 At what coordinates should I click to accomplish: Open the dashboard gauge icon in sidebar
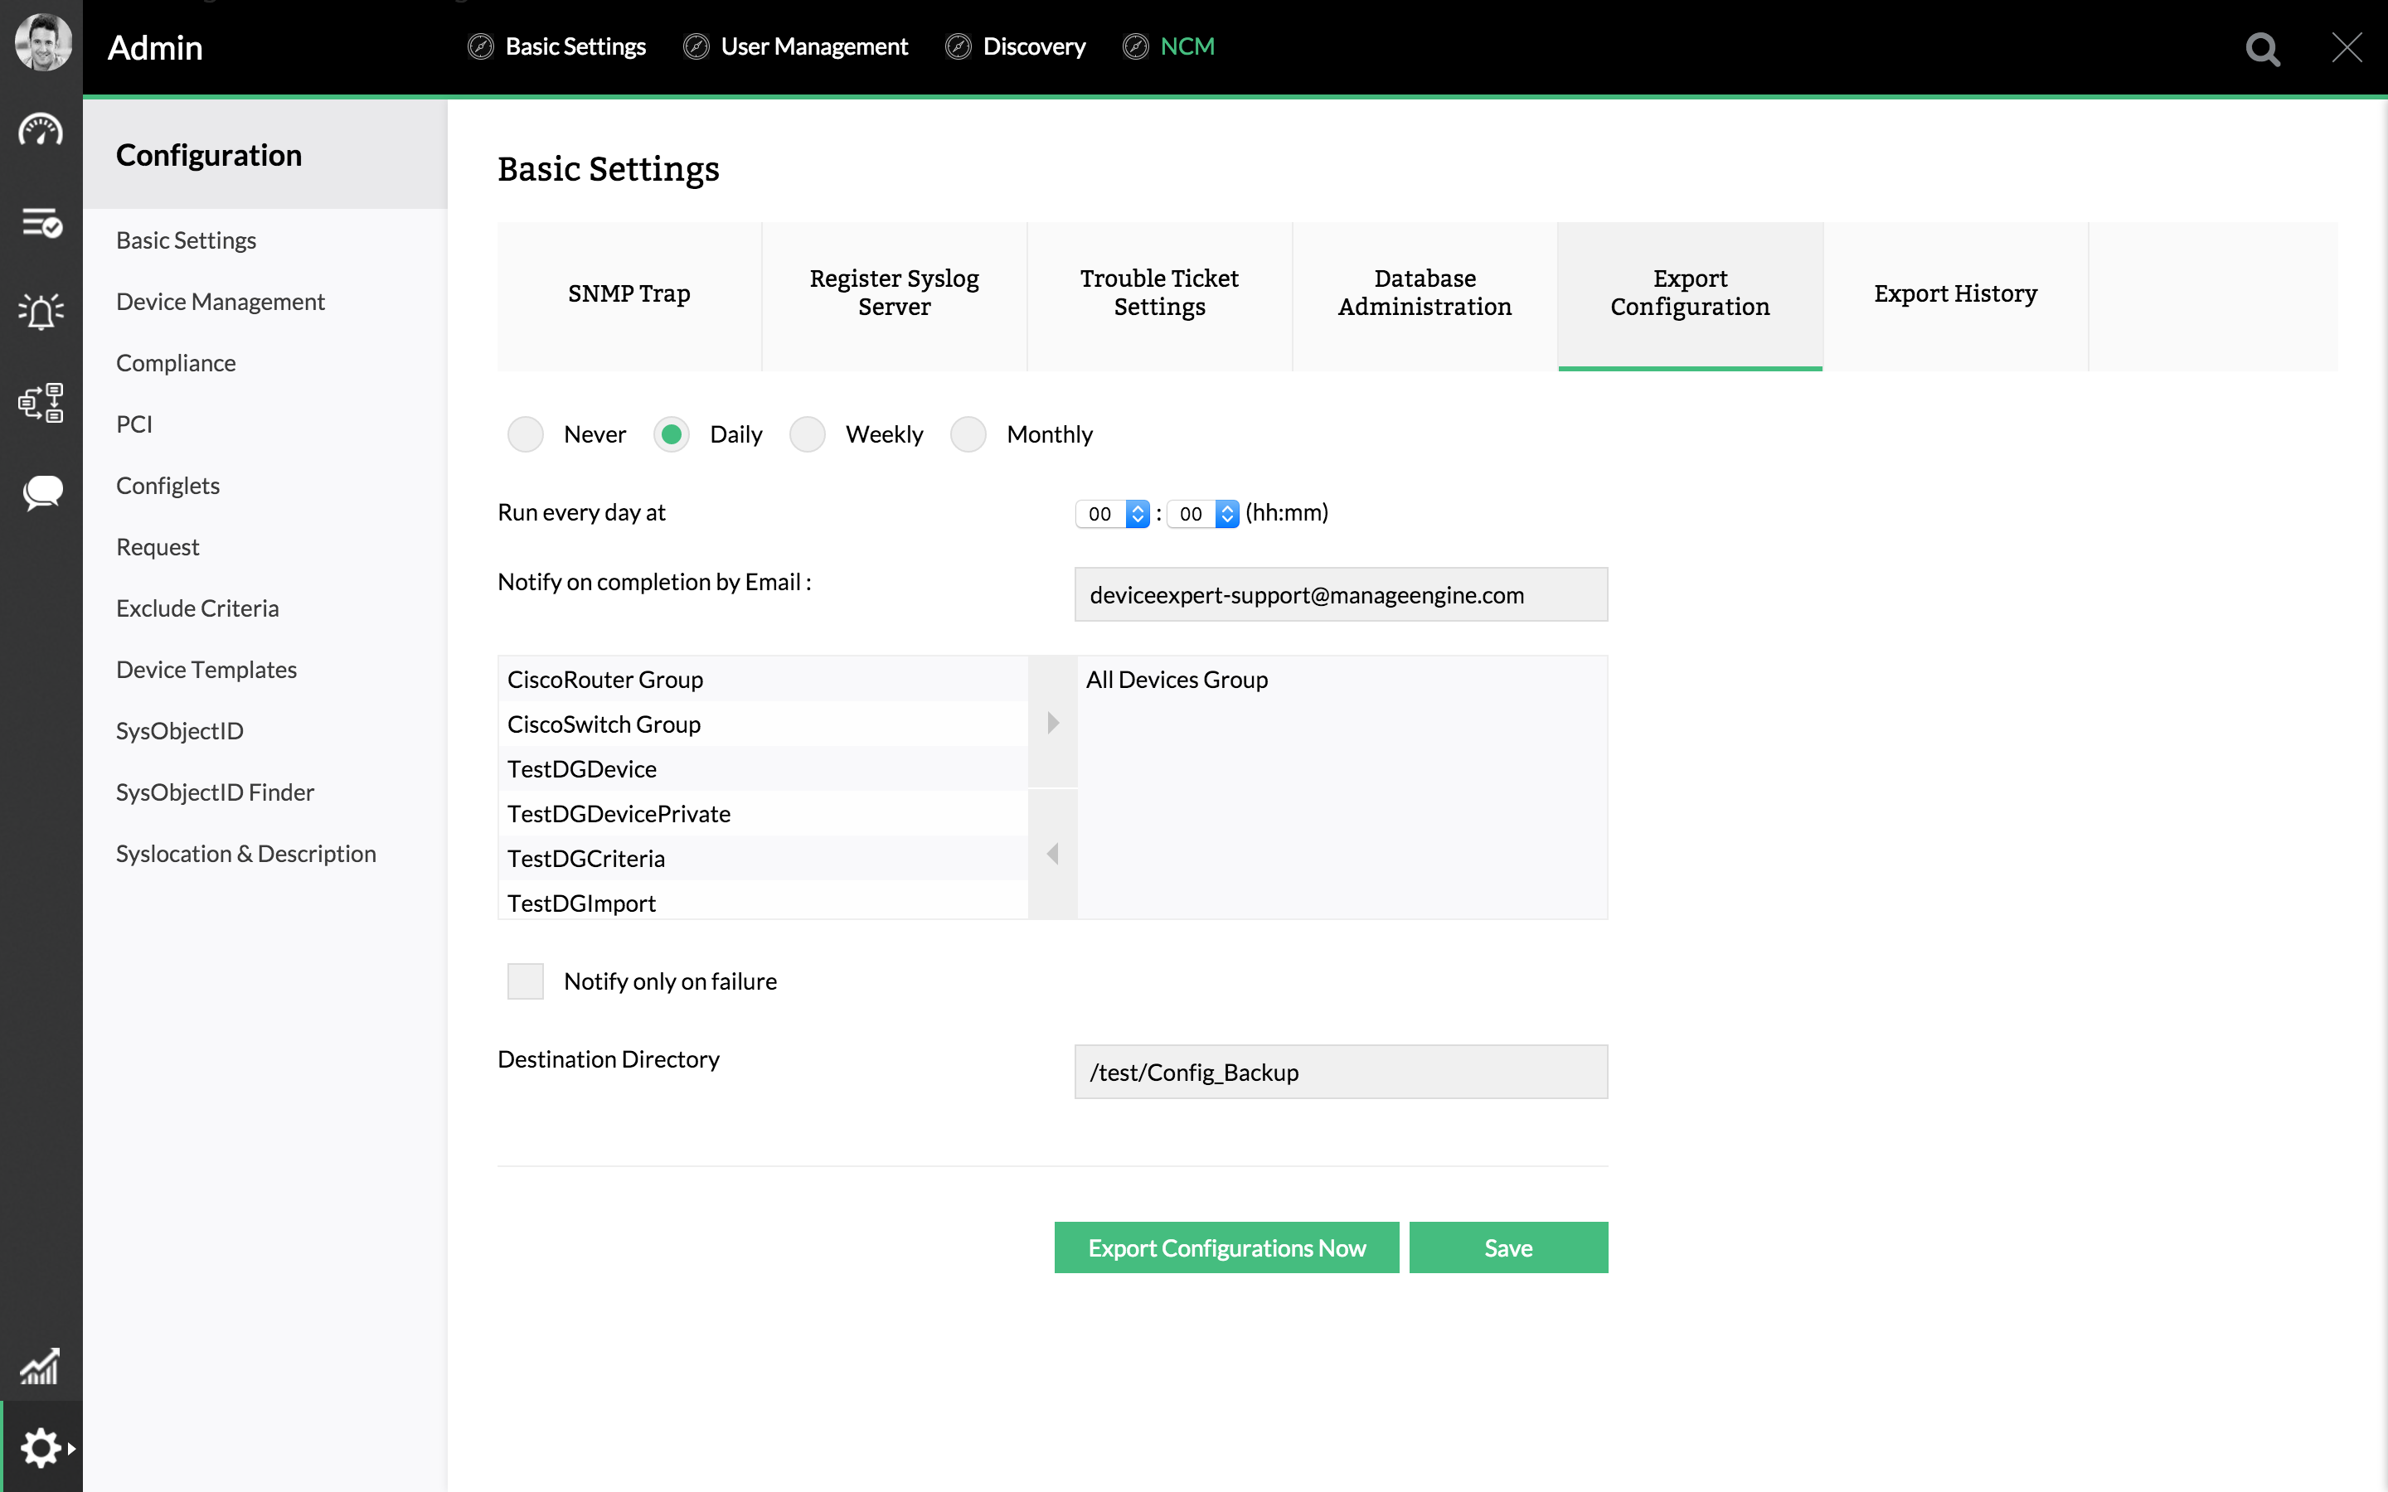click(41, 131)
